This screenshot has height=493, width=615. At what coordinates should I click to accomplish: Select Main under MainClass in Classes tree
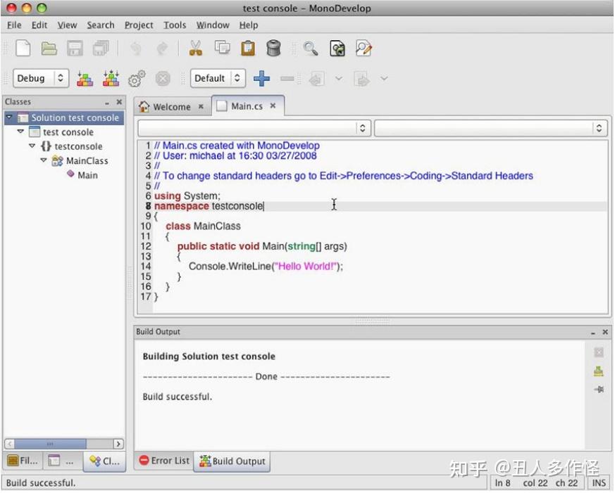[x=87, y=174]
